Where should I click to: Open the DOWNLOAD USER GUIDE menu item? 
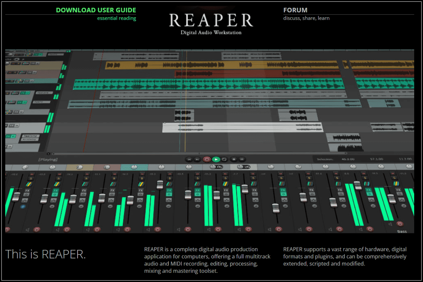[x=96, y=10]
